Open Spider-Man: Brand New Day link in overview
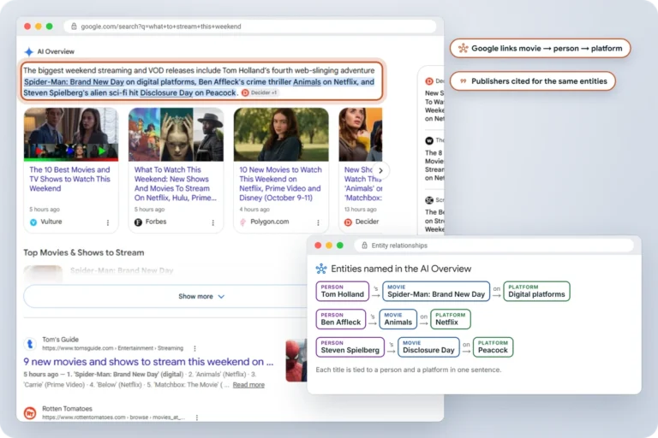Viewport: 658px width, 438px height. coord(74,82)
